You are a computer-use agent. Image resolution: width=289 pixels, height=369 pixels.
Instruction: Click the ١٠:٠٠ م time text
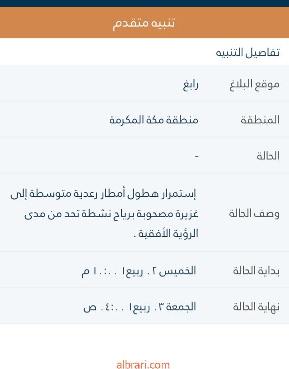(x=95, y=271)
